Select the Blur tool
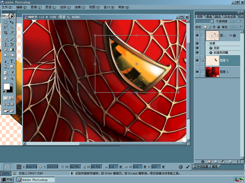Viewport: 245px width, 183px height. point(6,55)
